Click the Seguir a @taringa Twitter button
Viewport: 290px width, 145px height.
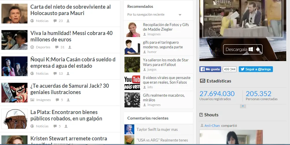tap(256, 69)
